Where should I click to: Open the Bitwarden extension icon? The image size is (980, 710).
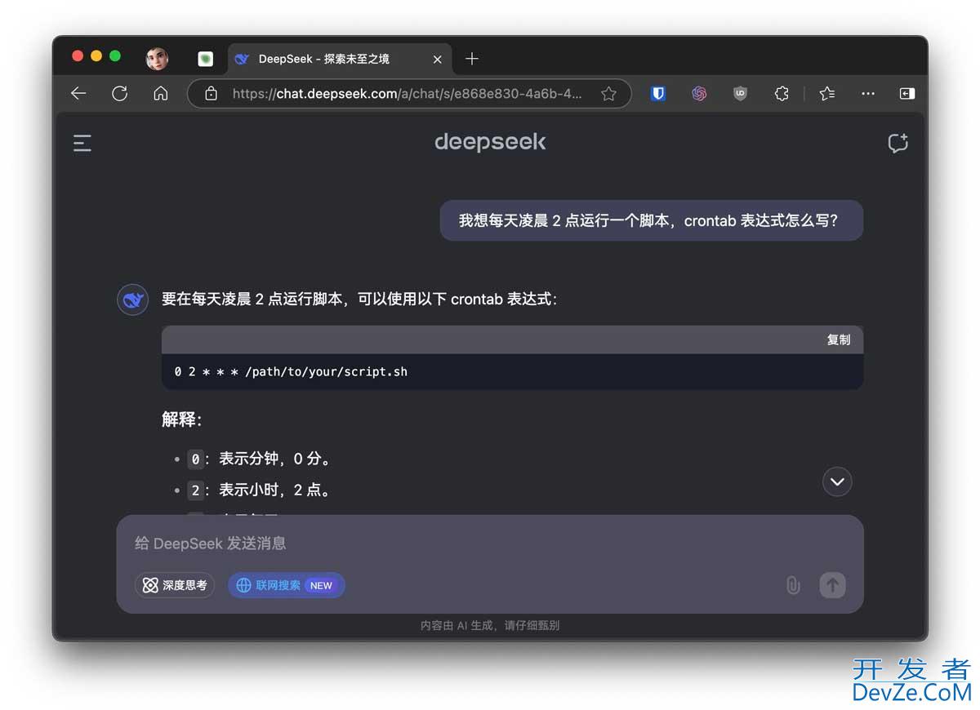tap(657, 93)
